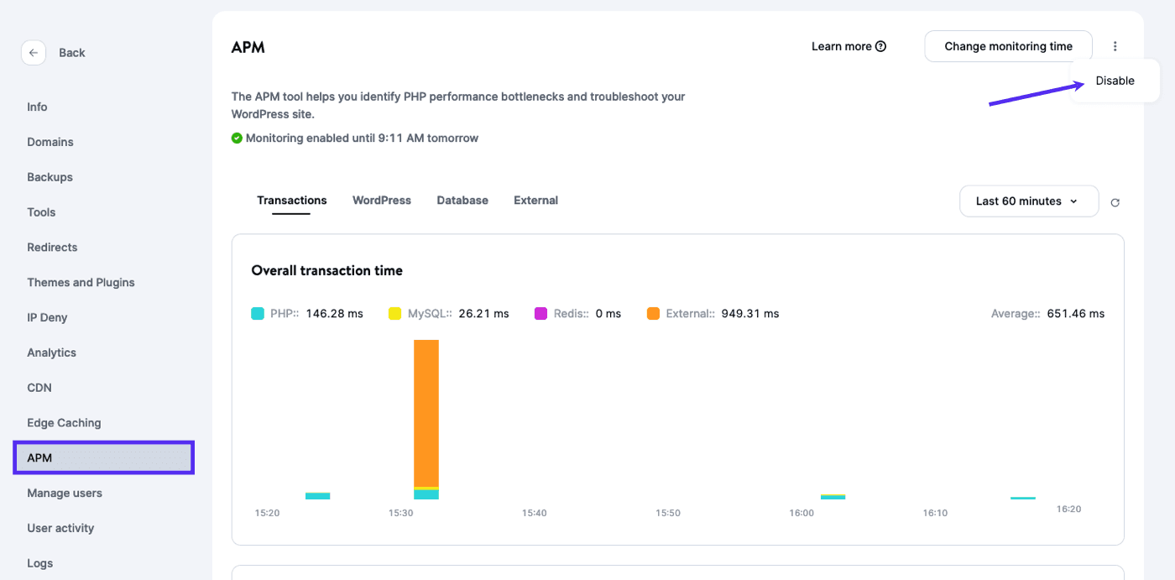The width and height of the screenshot is (1175, 580).
Task: Refresh the APM chart data
Action: tap(1115, 202)
